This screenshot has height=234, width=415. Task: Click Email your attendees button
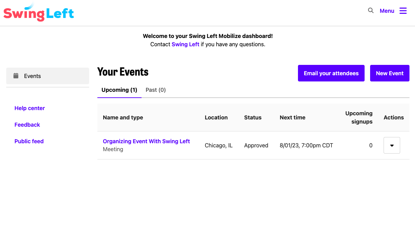[x=331, y=73]
